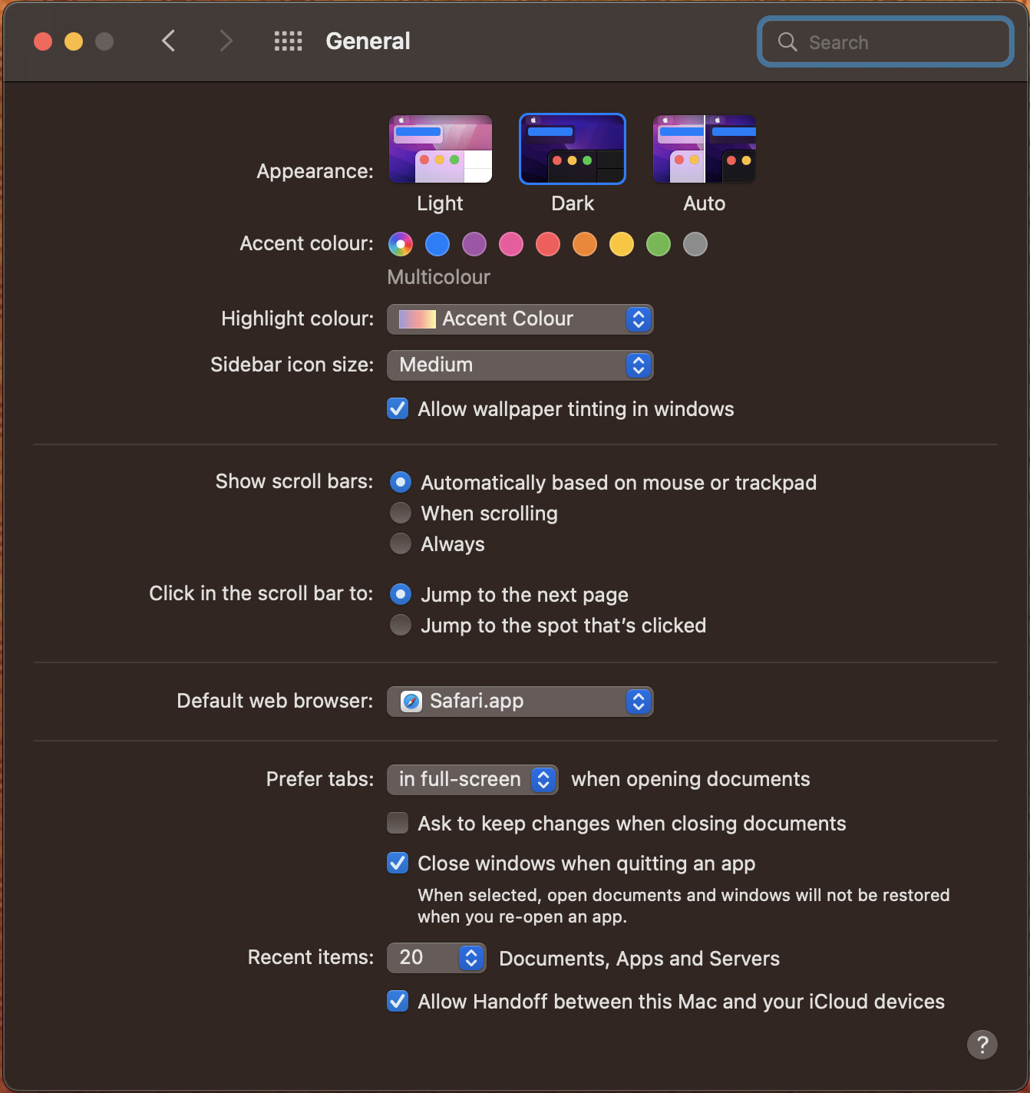
Task: Set accent colour to graphite grey
Action: point(695,244)
